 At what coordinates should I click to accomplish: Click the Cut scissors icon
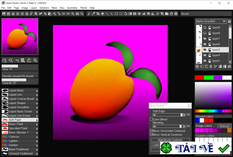click(40, 14)
